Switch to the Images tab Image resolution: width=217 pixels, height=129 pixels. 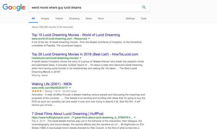45,19
